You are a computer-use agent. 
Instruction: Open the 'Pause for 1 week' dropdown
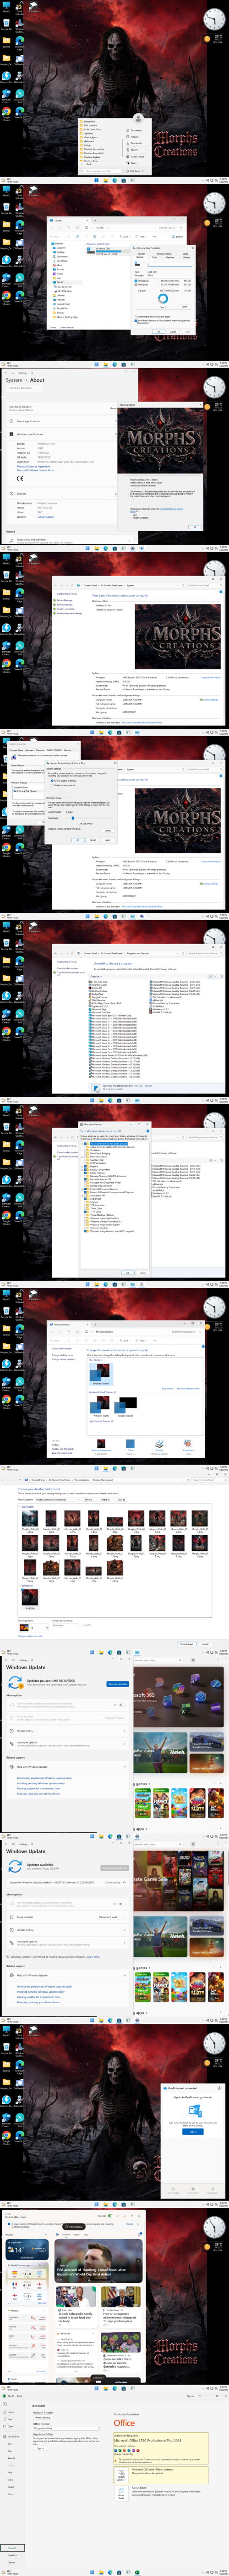pyautogui.click(x=113, y=1917)
